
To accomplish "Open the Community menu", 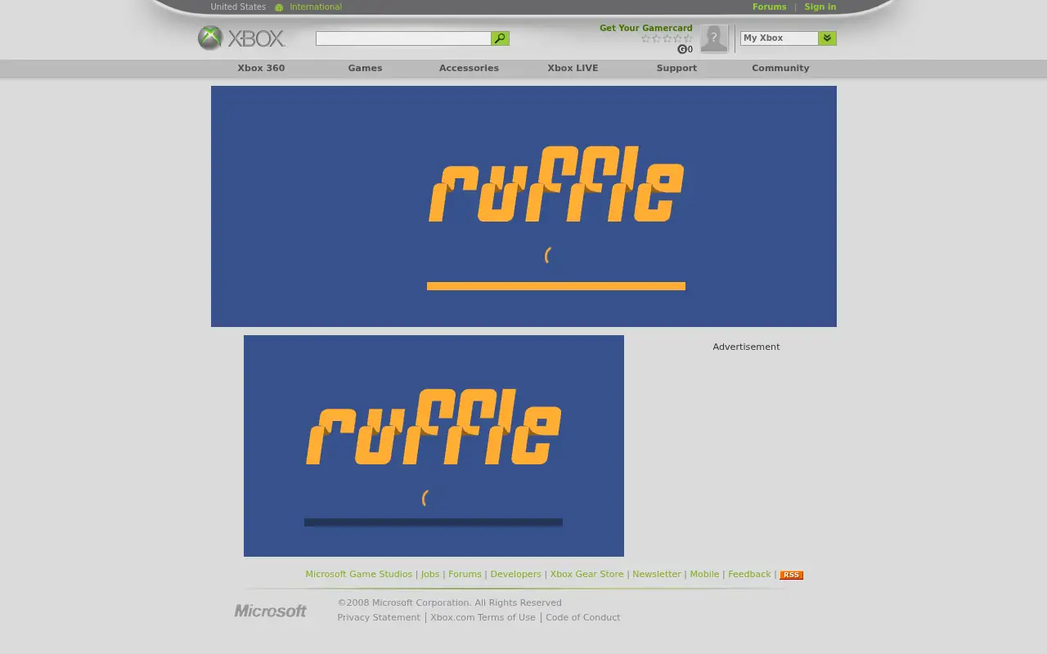I will click(x=780, y=69).
